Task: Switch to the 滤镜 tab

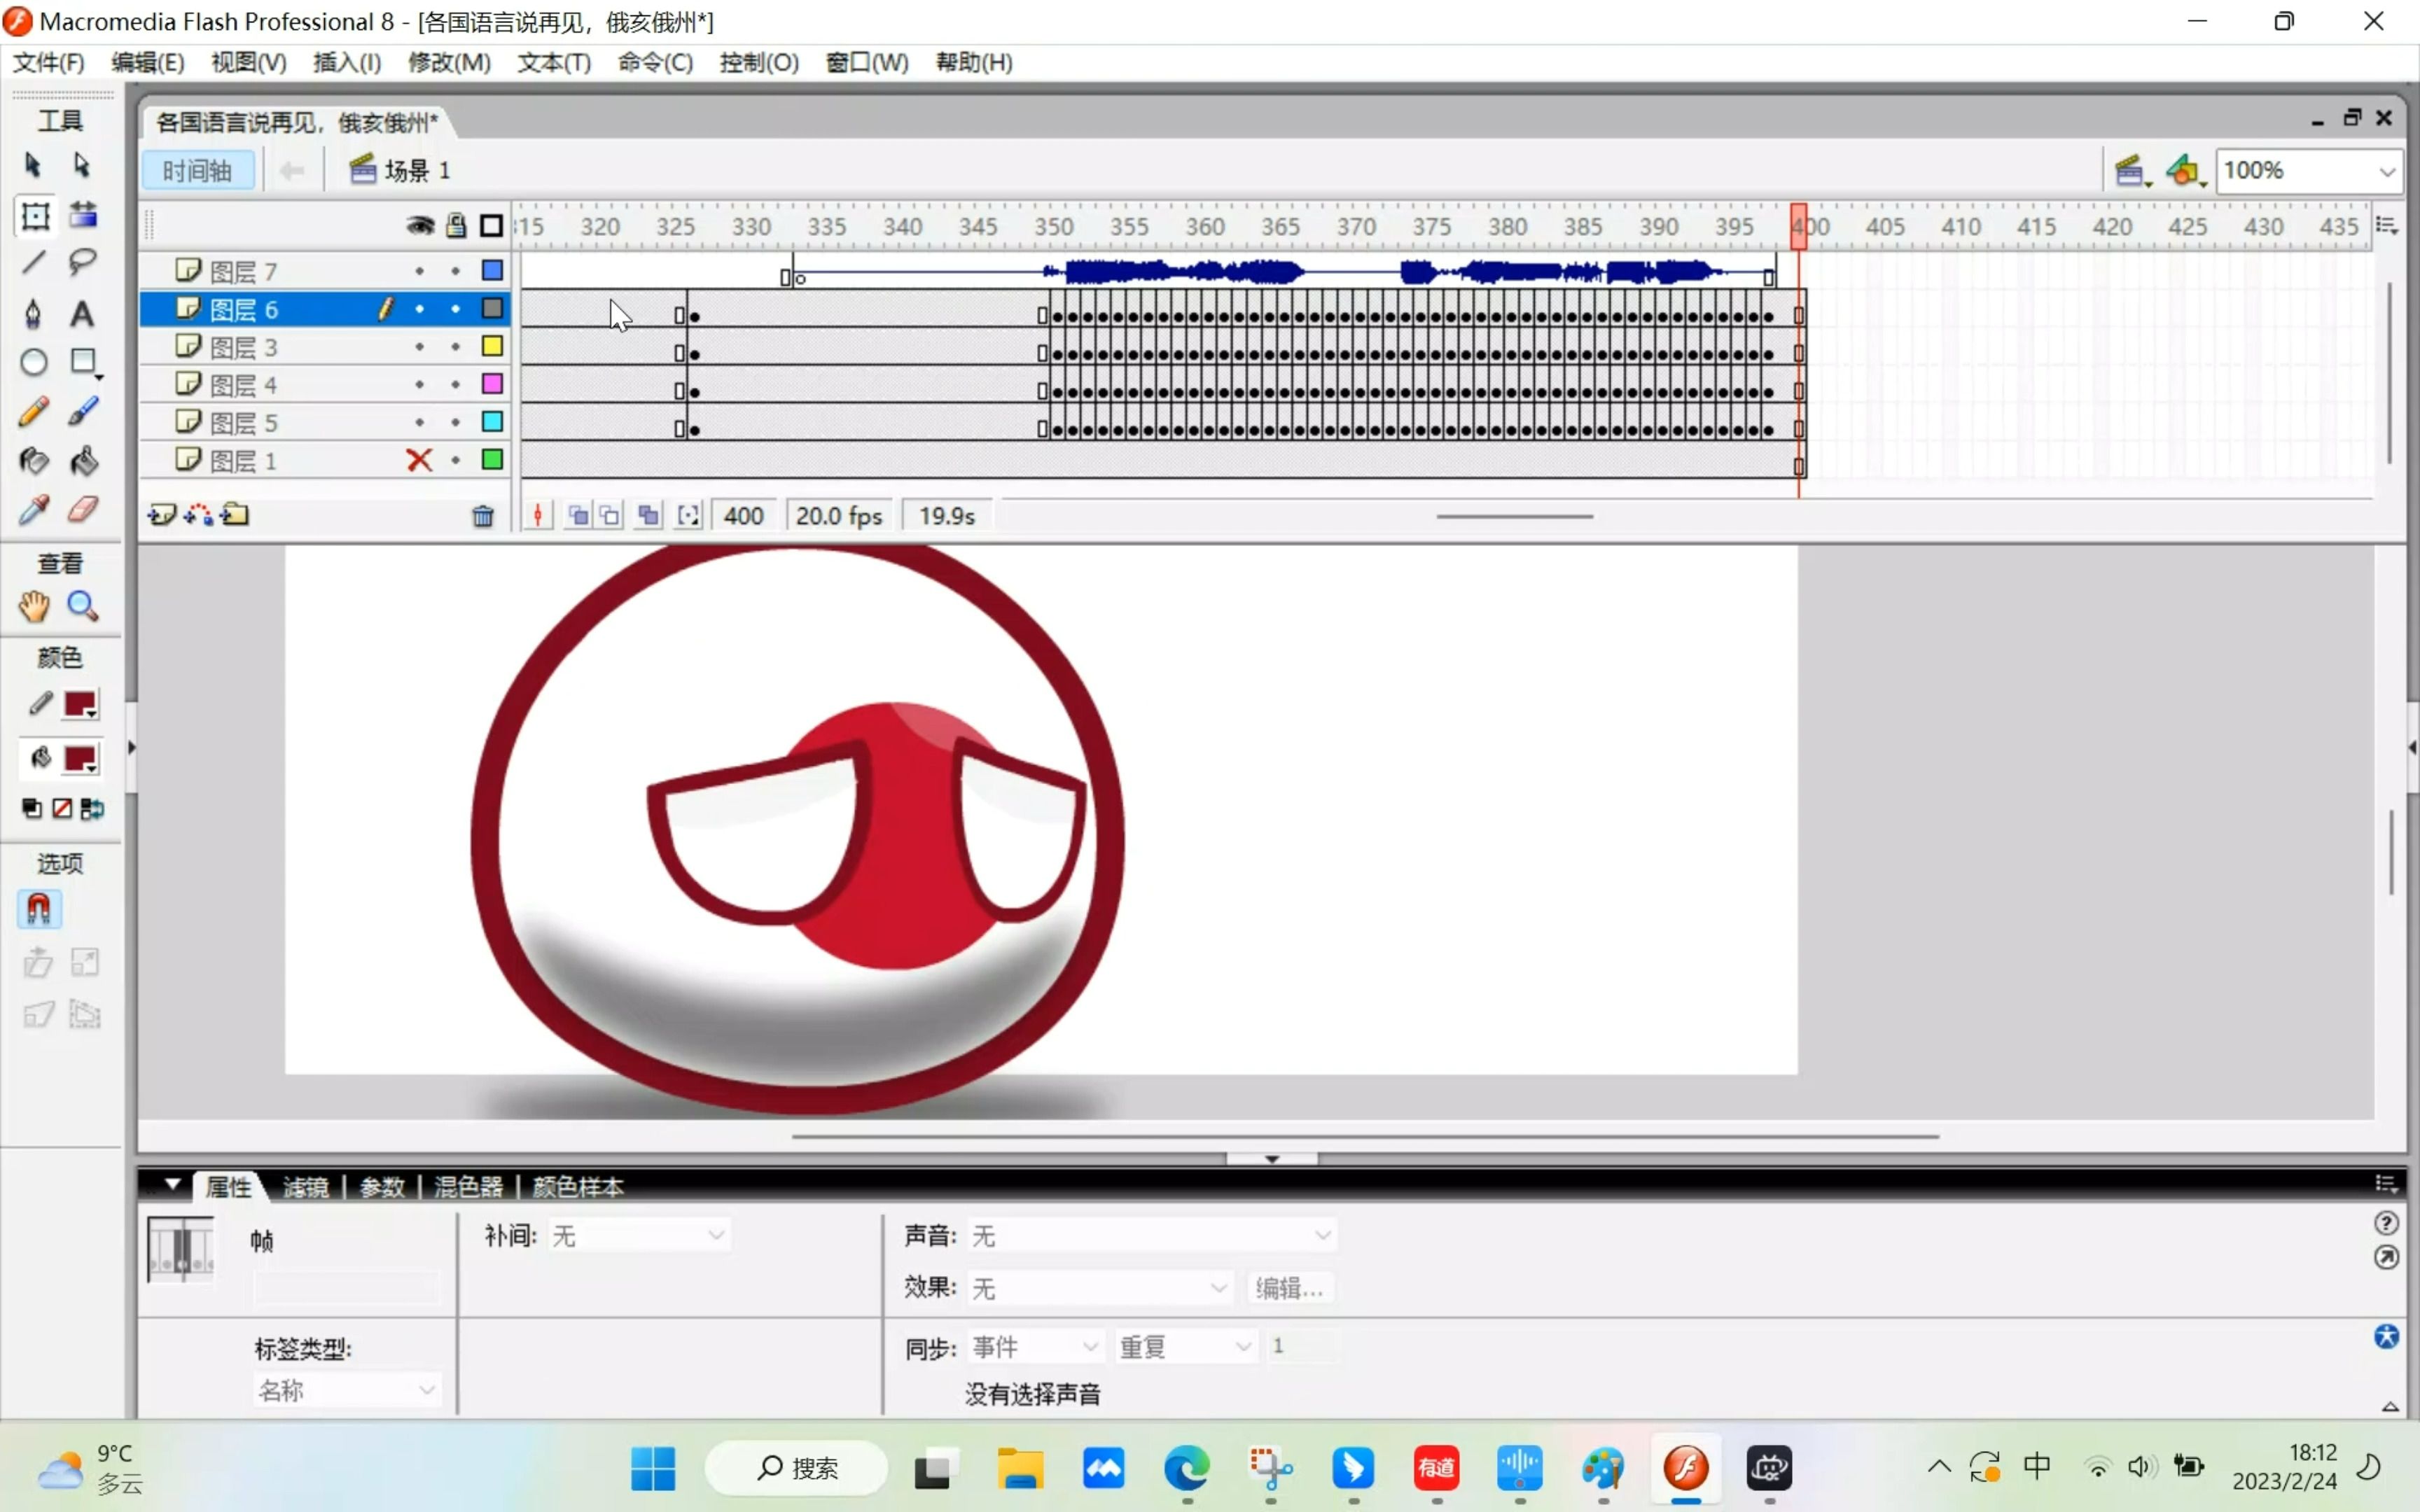Action: click(x=306, y=1187)
